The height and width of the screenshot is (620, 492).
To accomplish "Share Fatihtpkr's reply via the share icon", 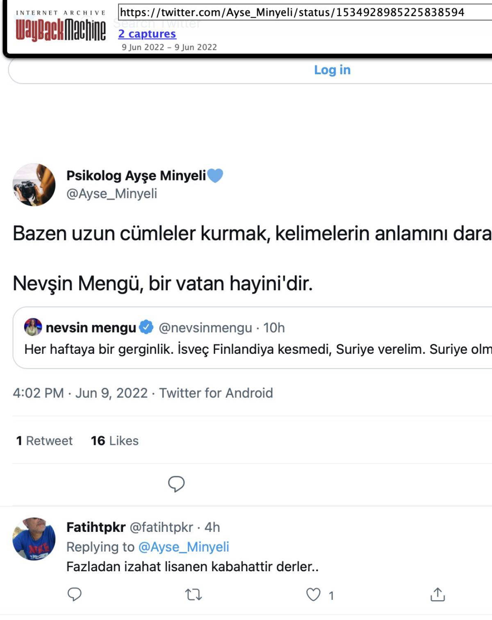I will click(x=437, y=594).
